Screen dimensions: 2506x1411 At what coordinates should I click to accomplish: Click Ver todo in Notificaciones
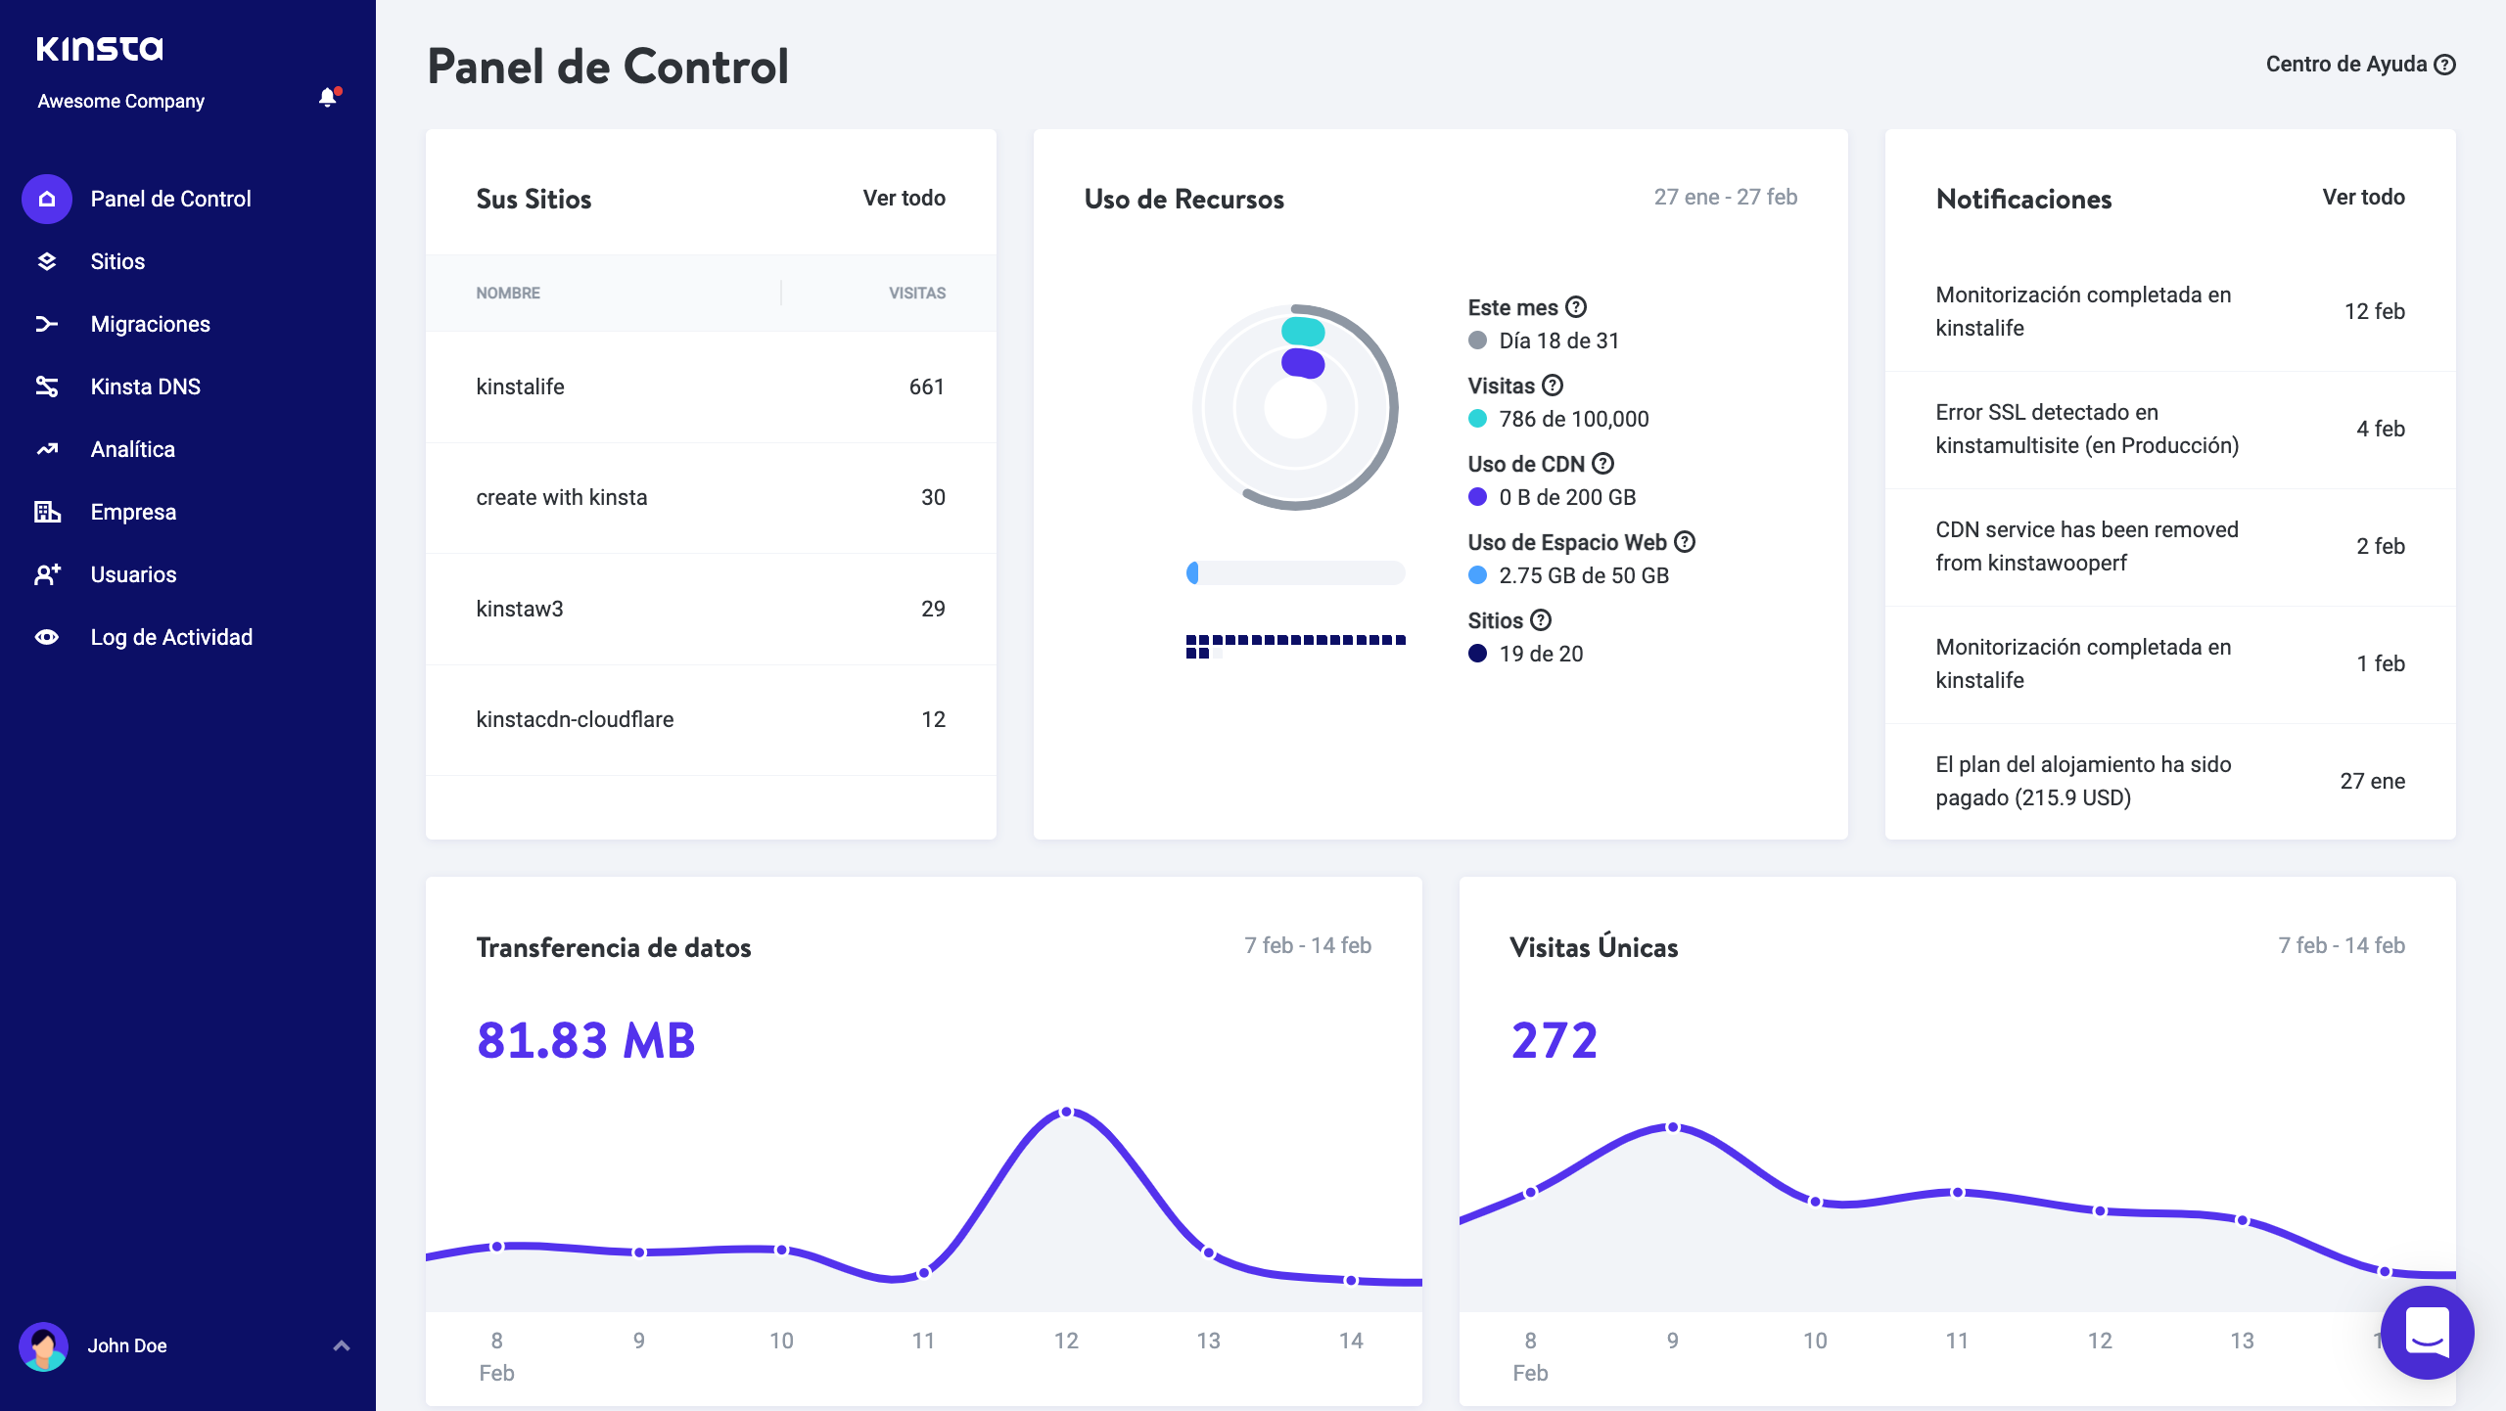(x=2363, y=198)
